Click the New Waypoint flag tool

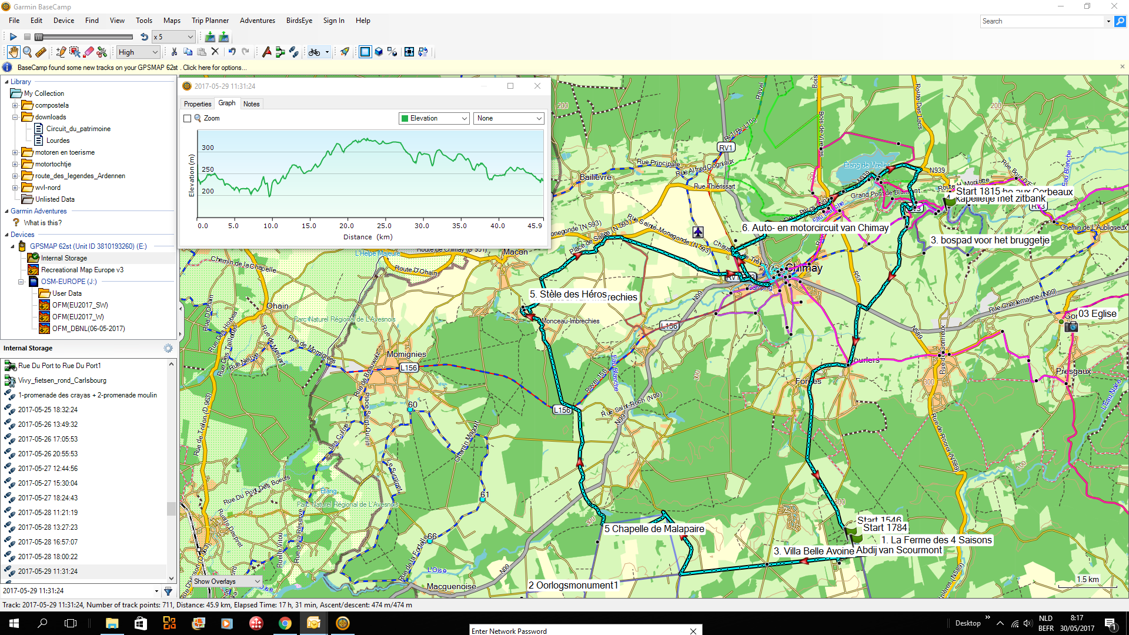point(266,52)
